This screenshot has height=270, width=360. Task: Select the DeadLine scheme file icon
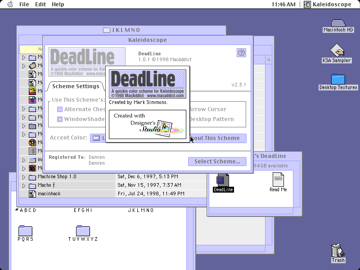coord(223,180)
